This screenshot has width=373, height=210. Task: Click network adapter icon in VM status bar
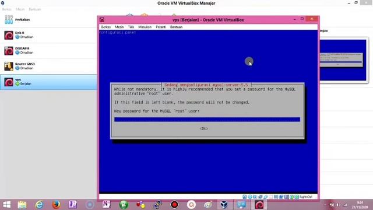click(261, 197)
